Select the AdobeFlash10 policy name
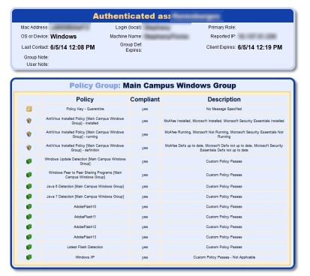The width and height of the screenshot is (310, 276). (85, 207)
